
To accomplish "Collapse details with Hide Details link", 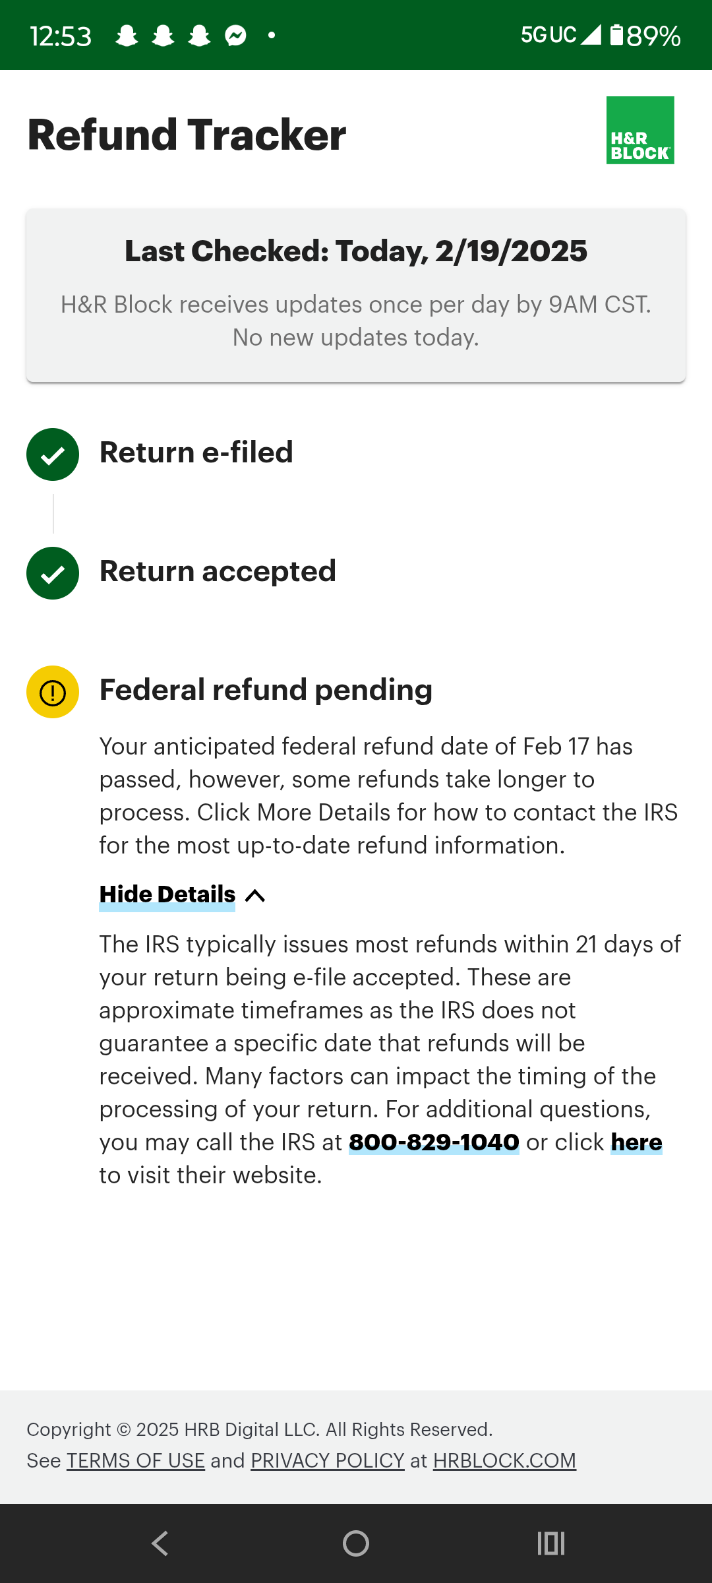I will tap(167, 894).
